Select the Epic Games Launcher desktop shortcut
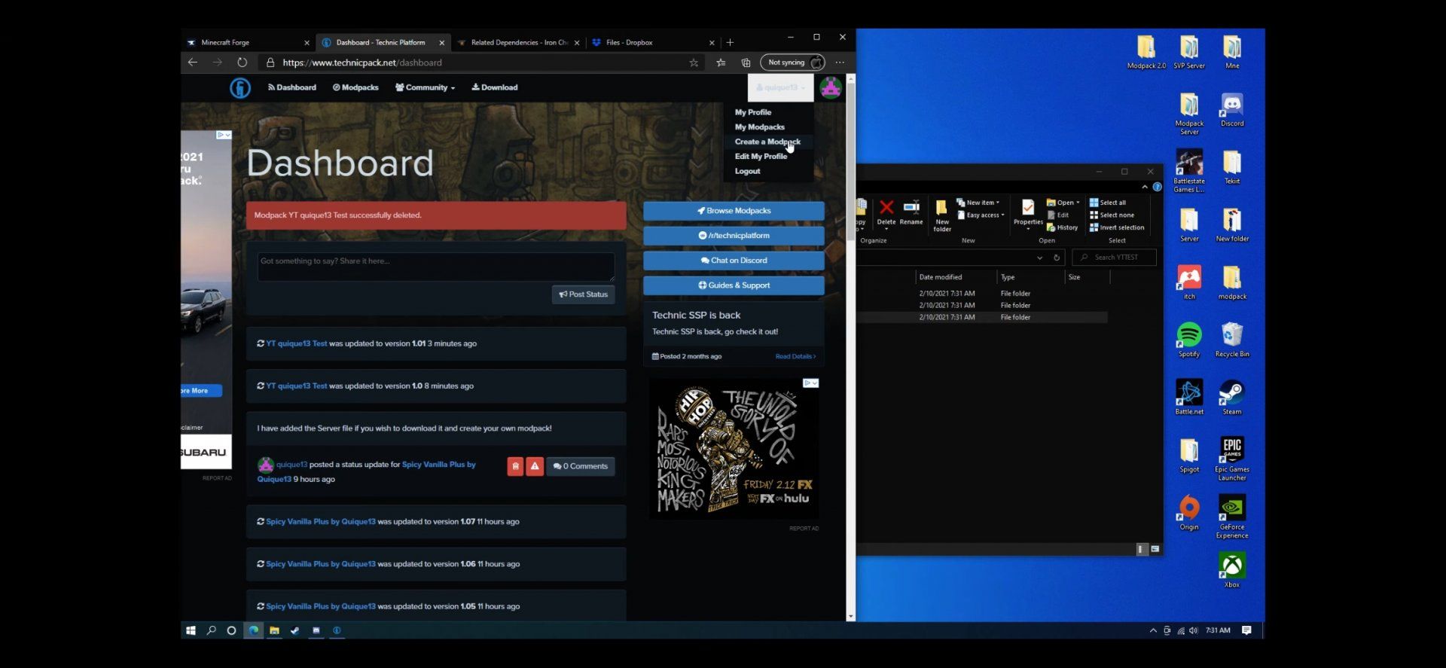Screen dimensions: 1446x668 pyautogui.click(x=1232, y=459)
